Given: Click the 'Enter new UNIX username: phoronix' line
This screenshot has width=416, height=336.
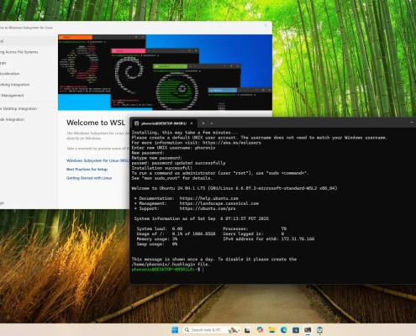Looking at the screenshot, I should tap(173, 148).
